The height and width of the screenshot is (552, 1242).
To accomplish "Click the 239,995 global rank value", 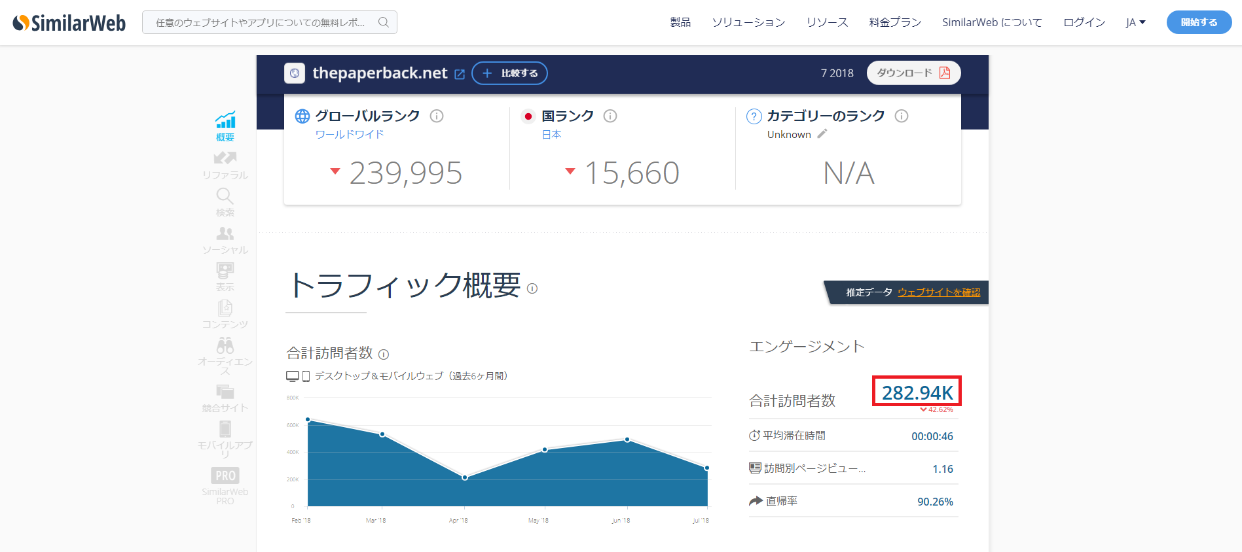I will coord(406,173).
